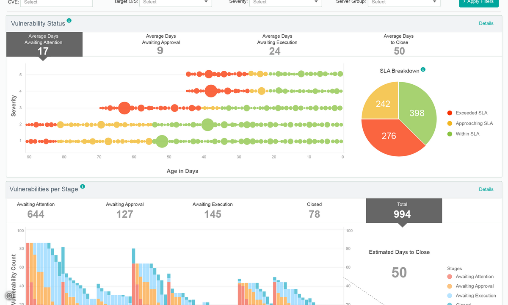Viewport: 508px width, 305px height.
Task: Toggle the Approaching SLA legend item
Action: [x=470, y=123]
